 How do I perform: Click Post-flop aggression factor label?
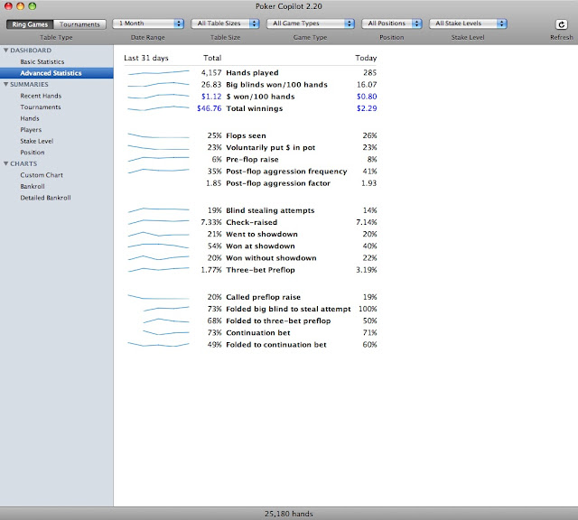(278, 183)
